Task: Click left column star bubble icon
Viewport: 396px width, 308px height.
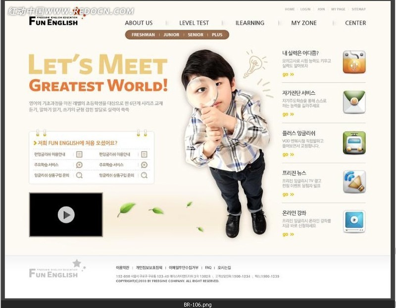Action: point(79,165)
